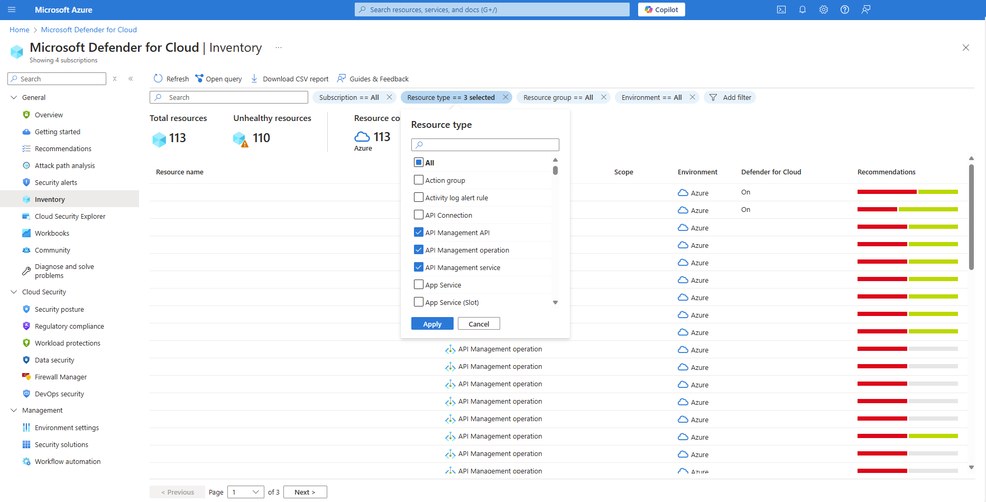Follow the Microsoft Defender for Cloud breadcrumb
Image resolution: width=986 pixels, height=502 pixels.
[x=89, y=30]
